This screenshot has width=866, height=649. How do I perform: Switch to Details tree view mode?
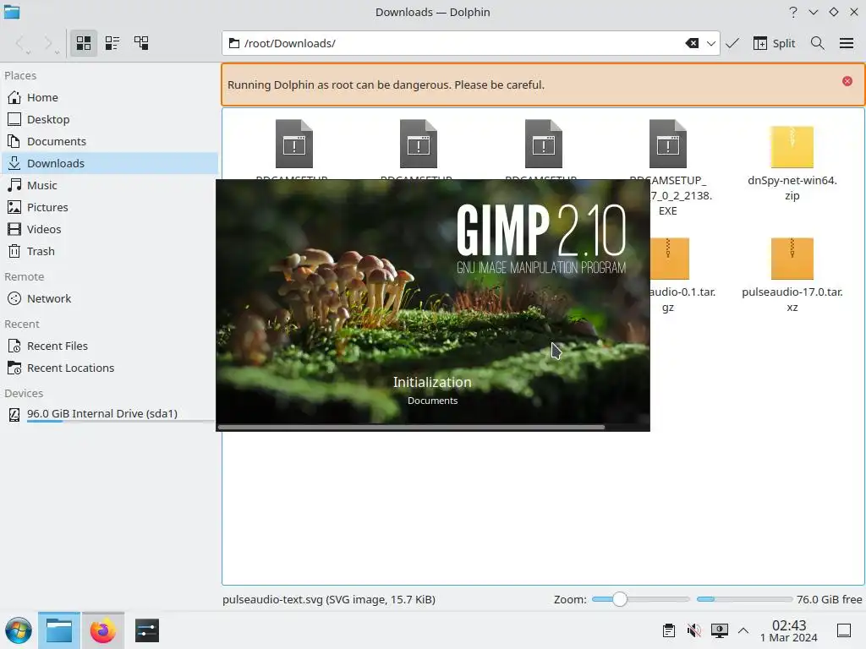(141, 43)
